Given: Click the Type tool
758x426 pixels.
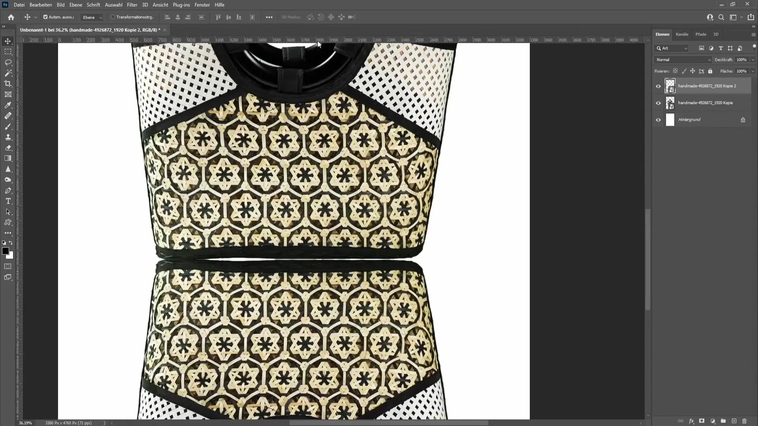Looking at the screenshot, I should (x=8, y=201).
